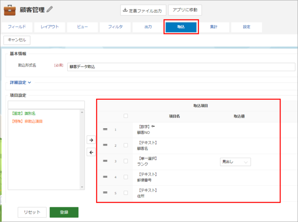This screenshot has height=222, width=298.
Task: Select 【特殊】非取込項目 in the list
Action: 27,121
